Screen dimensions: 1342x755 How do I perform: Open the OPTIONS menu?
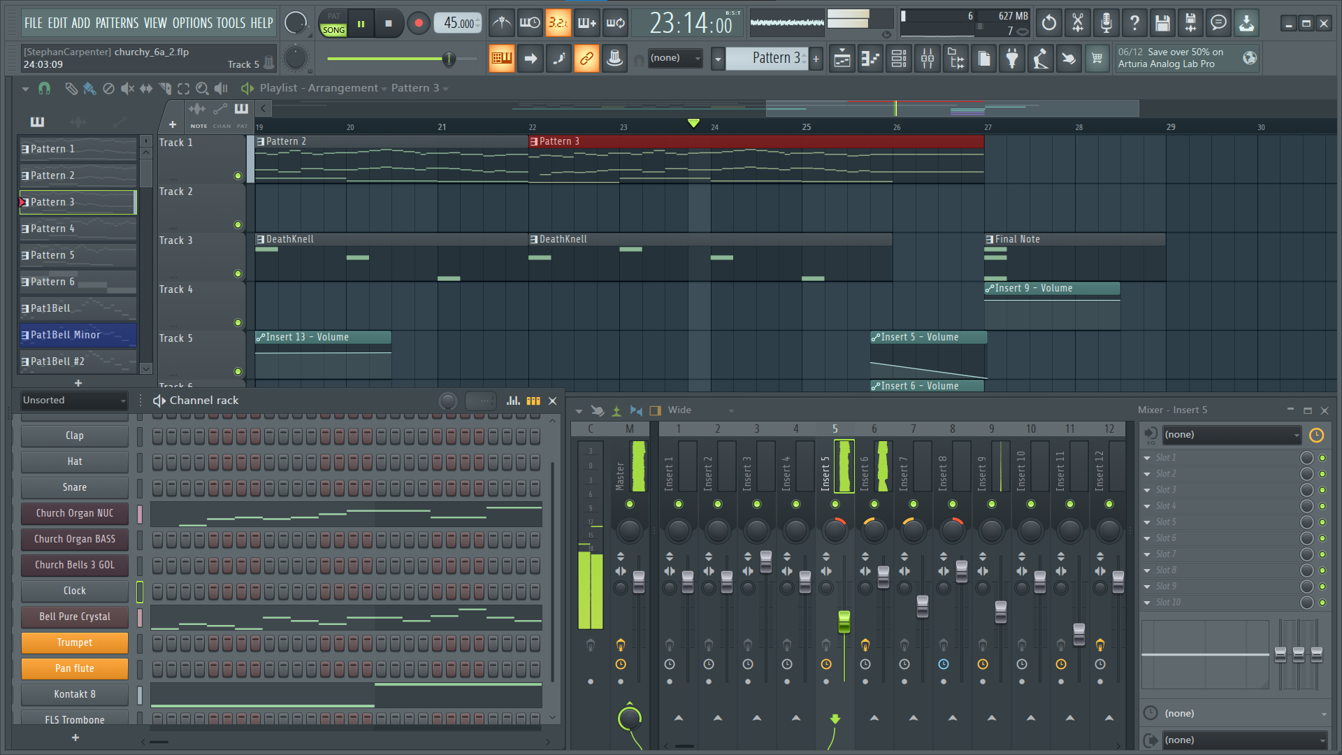(x=192, y=23)
